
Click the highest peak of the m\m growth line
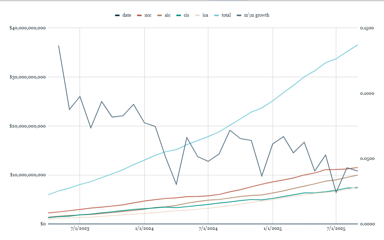(x=59, y=46)
